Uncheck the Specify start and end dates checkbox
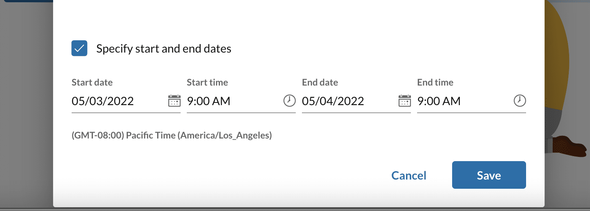 (79, 48)
